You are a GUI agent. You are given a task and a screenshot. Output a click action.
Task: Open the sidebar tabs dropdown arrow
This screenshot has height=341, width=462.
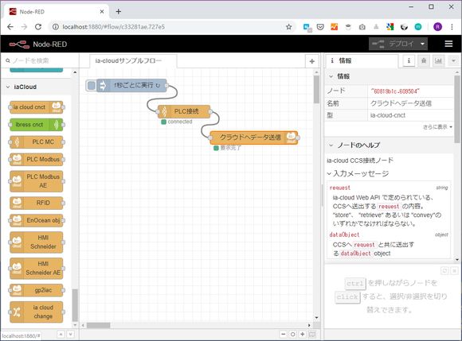coord(454,61)
